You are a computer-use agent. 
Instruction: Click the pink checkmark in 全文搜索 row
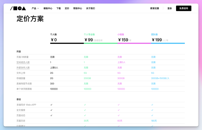(119, 110)
